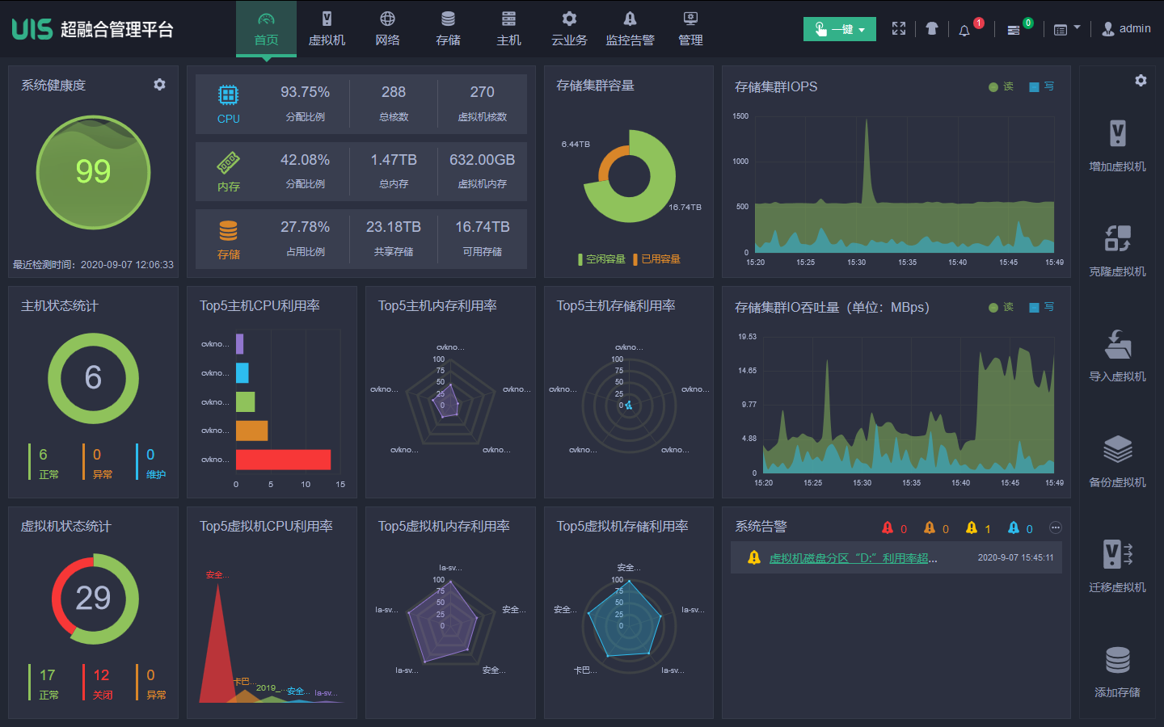This screenshot has height=727, width=1164.
Task: Expand the list view dropdown beside admin
Action: 1067,29
